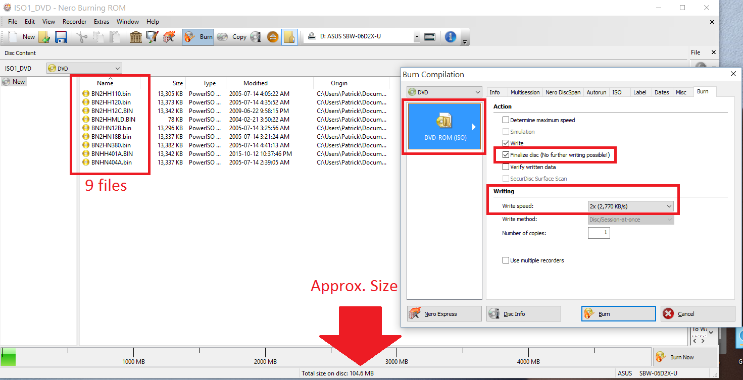The image size is (743, 380).
Task: Select the New item in disc tree
Action: click(x=14, y=81)
